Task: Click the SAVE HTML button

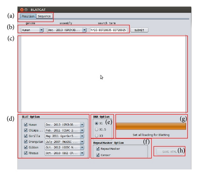Action: coord(169,152)
